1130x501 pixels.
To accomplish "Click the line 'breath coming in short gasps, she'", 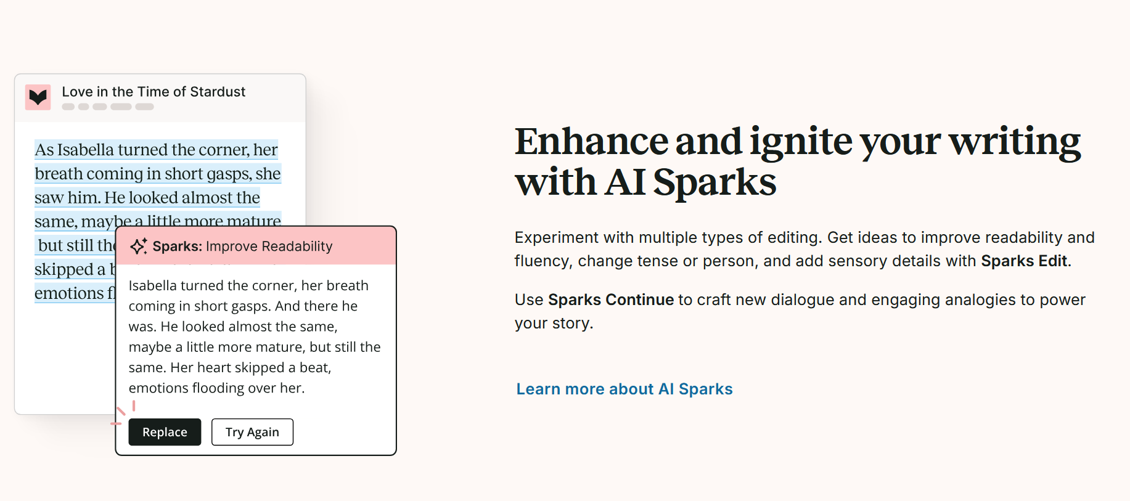I will (158, 174).
